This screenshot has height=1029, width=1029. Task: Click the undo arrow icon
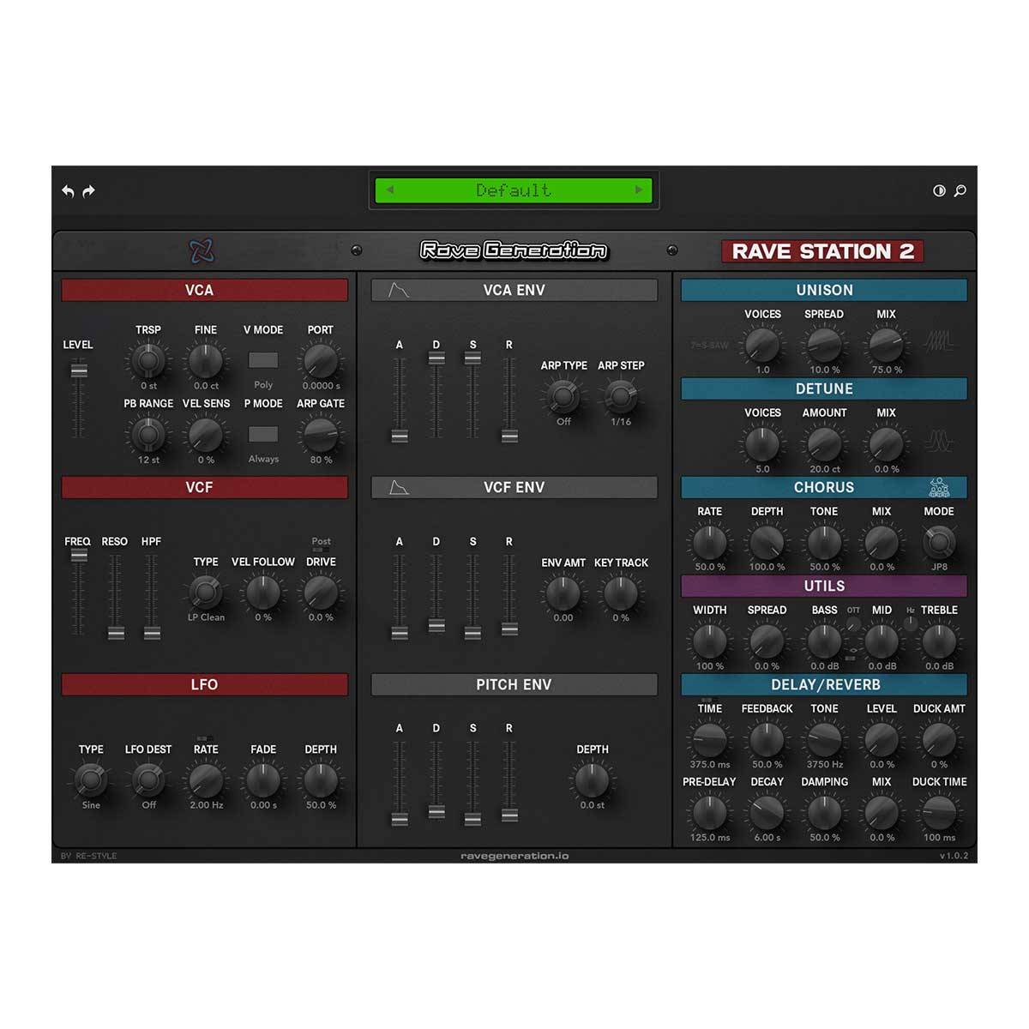[x=68, y=191]
